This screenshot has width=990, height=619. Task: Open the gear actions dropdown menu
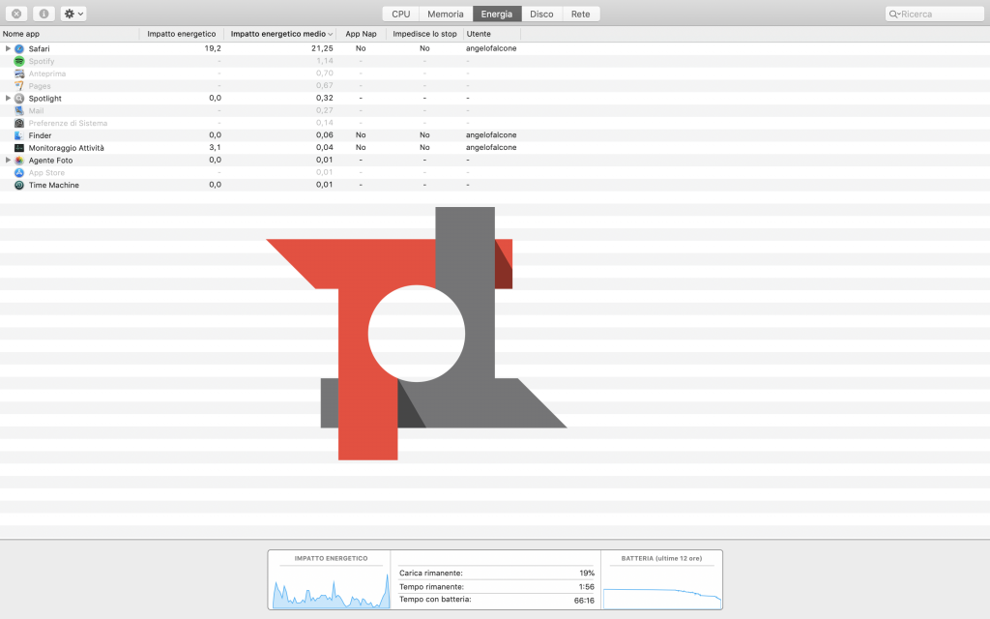(73, 15)
